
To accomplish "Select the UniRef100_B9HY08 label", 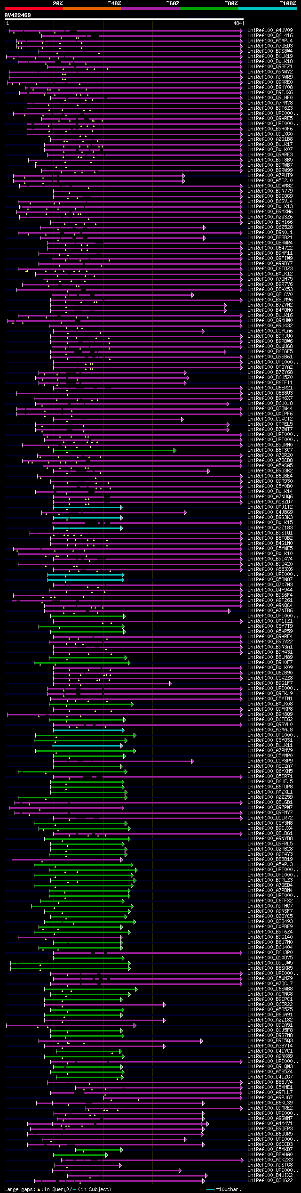I will [270, 88].
